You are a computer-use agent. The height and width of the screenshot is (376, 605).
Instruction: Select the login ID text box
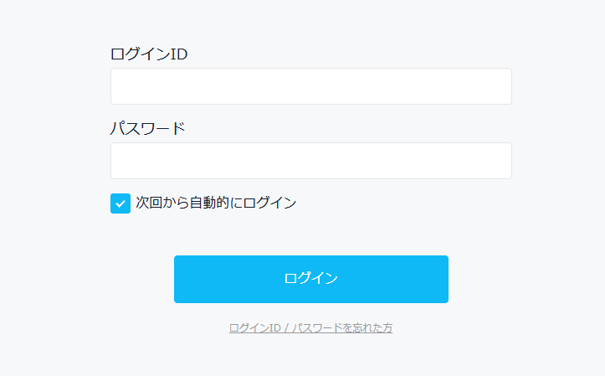tap(310, 86)
